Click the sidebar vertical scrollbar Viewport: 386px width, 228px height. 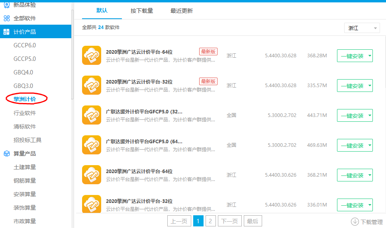72,54
